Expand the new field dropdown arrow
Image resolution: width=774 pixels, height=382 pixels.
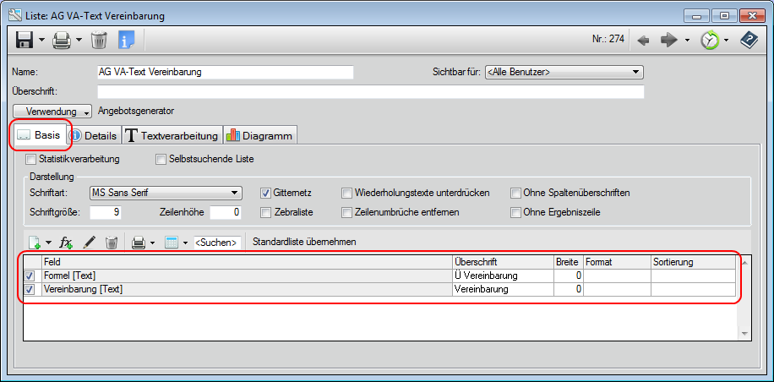[48, 243]
